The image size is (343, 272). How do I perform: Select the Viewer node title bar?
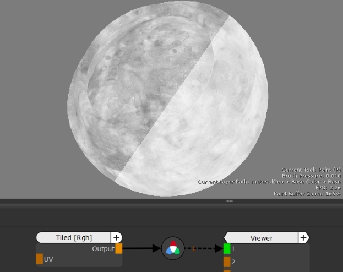pyautogui.click(x=262, y=238)
